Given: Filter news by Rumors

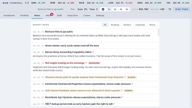Looking at the screenshot, I should 127,25.
